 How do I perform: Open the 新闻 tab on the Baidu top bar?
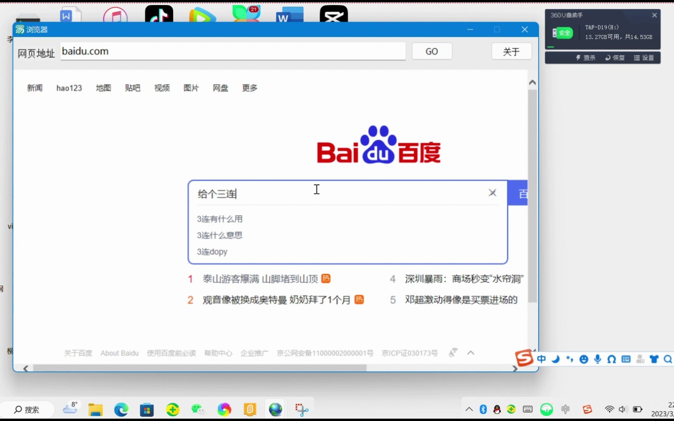35,88
